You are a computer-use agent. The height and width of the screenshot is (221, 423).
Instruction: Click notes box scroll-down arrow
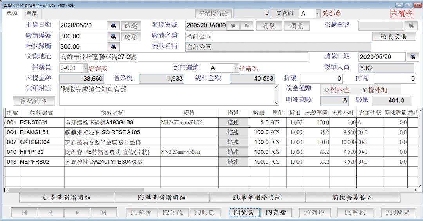(277, 103)
